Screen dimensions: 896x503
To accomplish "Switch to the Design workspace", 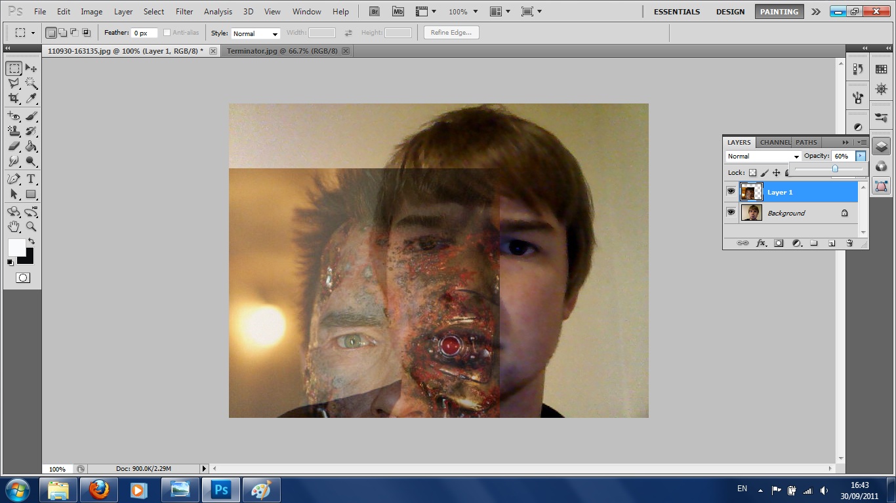I will coord(730,12).
